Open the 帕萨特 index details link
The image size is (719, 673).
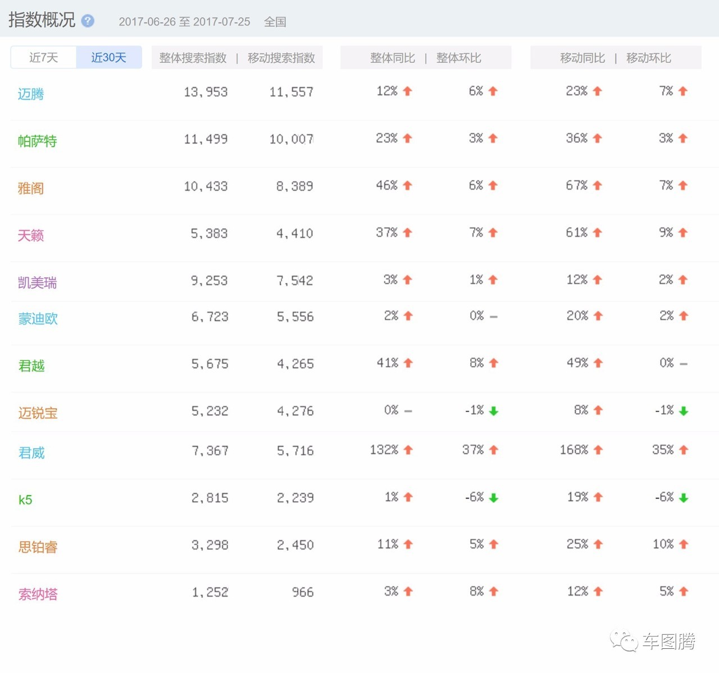click(37, 141)
